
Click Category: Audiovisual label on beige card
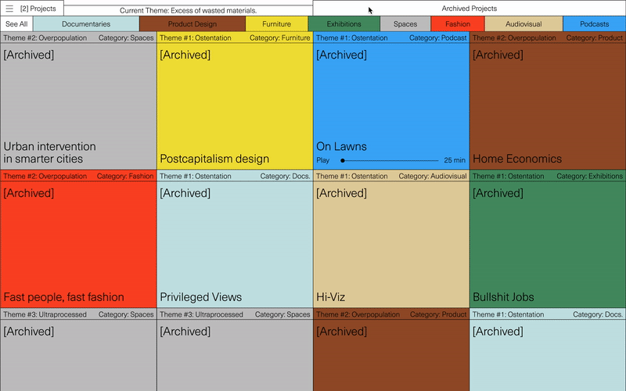tap(433, 176)
